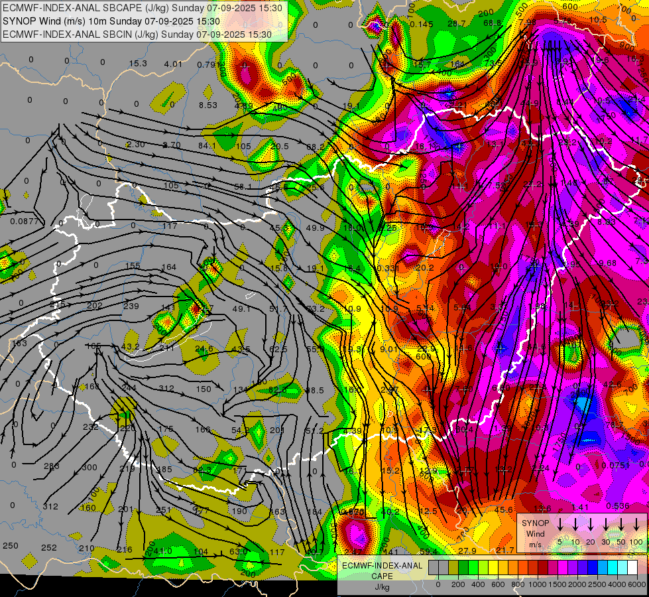Pick the white swatch in CAPE legend

point(633,567)
